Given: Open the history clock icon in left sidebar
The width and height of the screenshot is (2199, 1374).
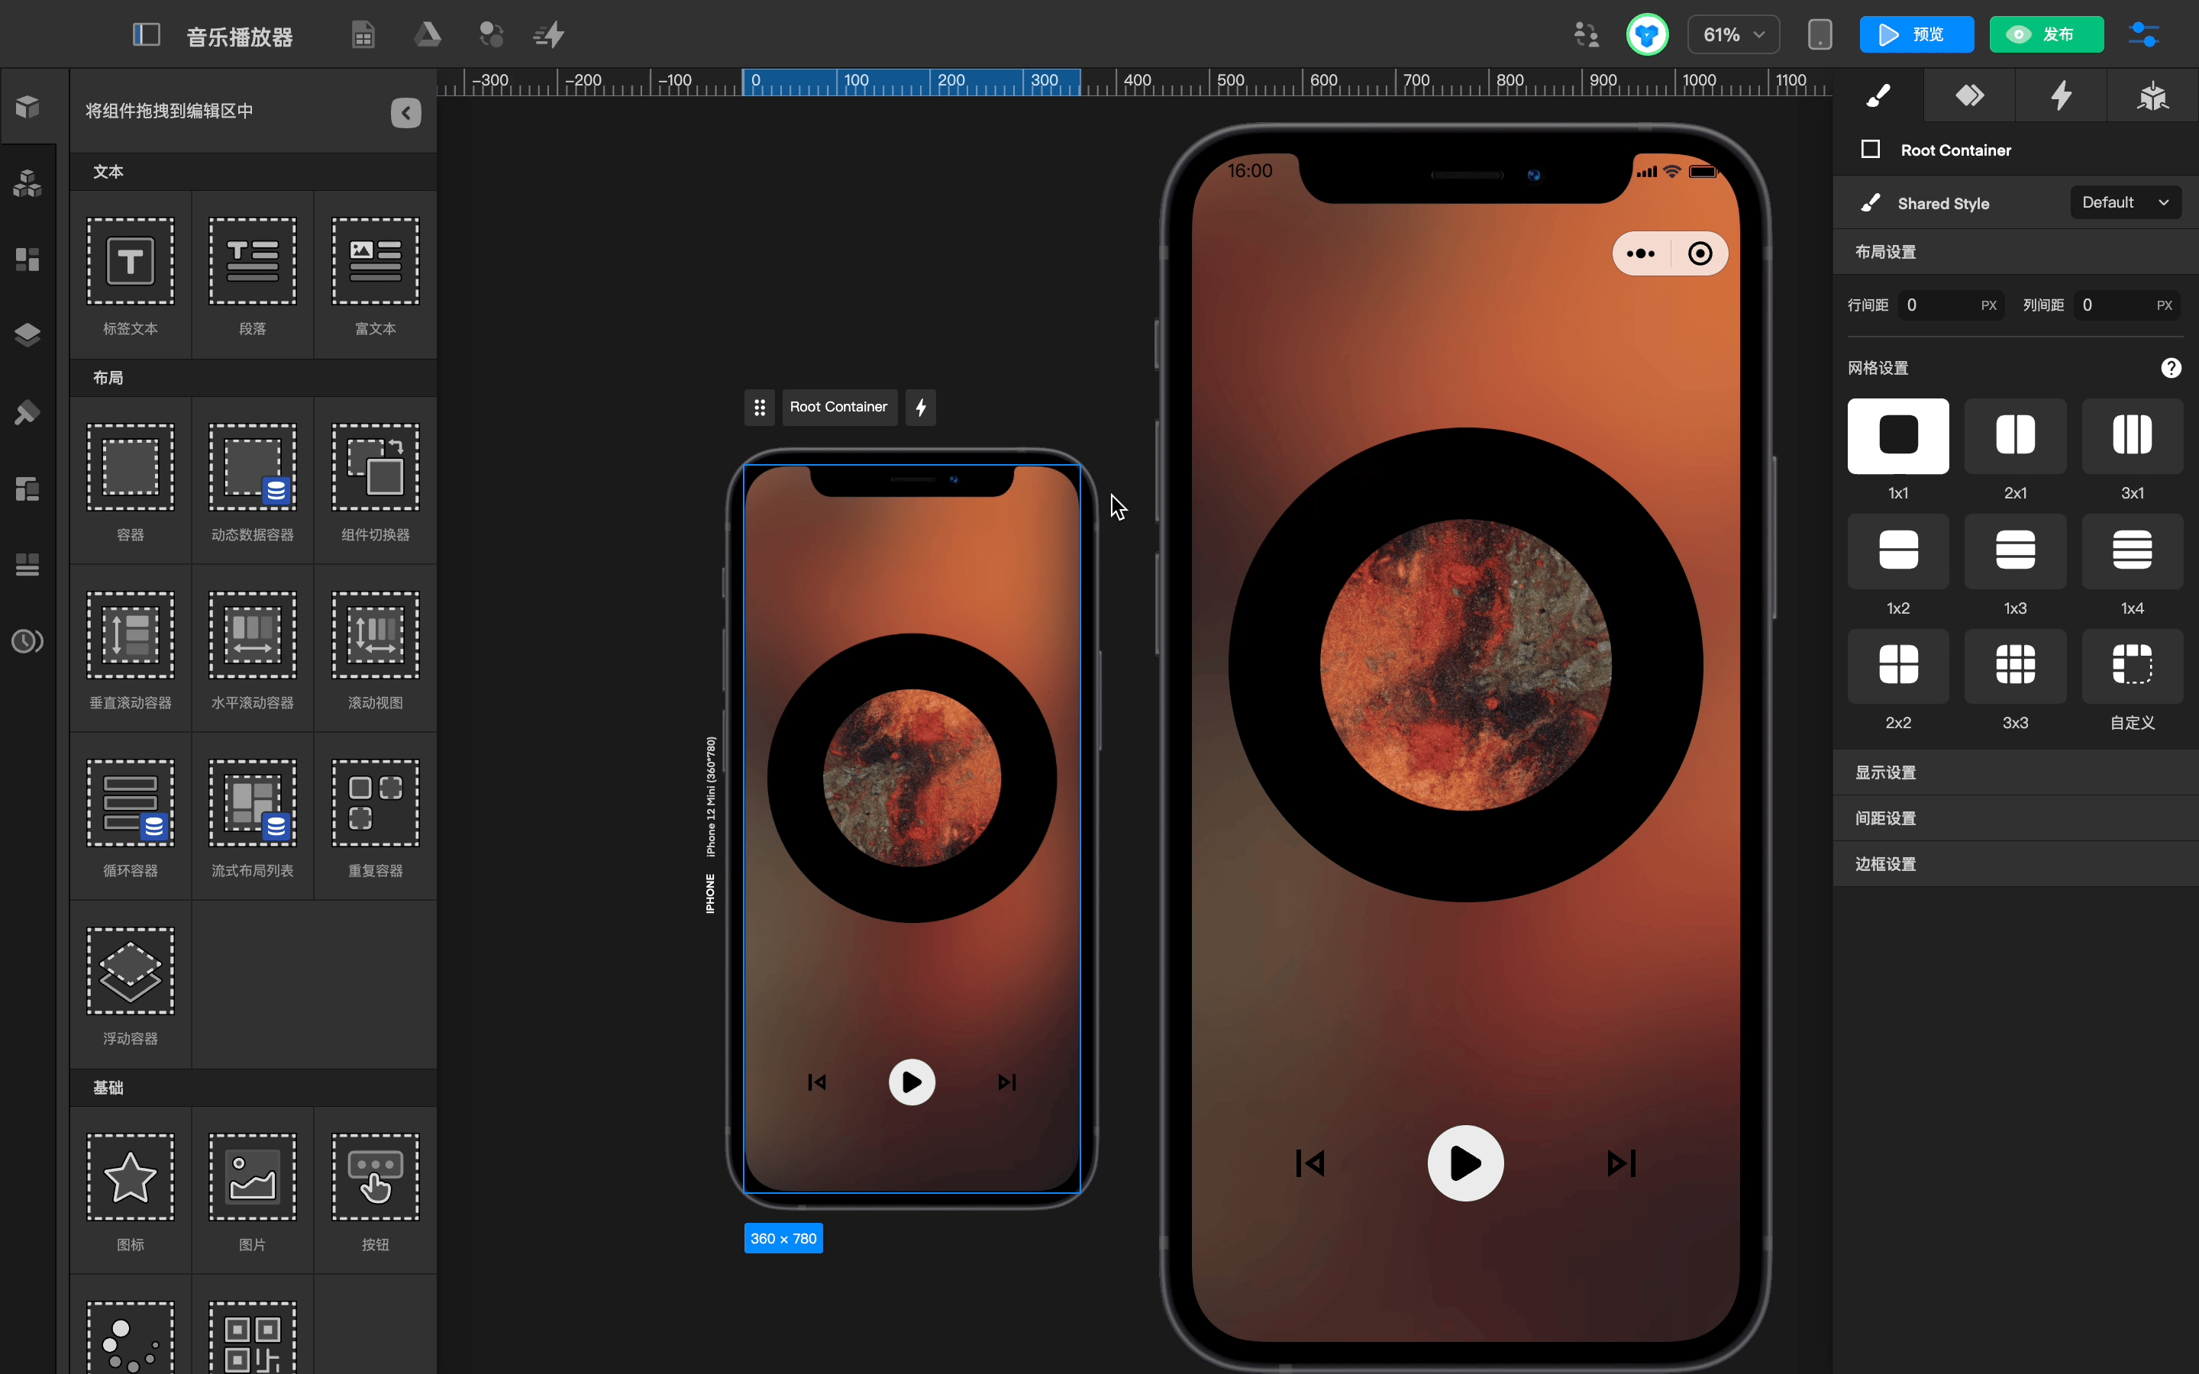Looking at the screenshot, I should tap(27, 641).
